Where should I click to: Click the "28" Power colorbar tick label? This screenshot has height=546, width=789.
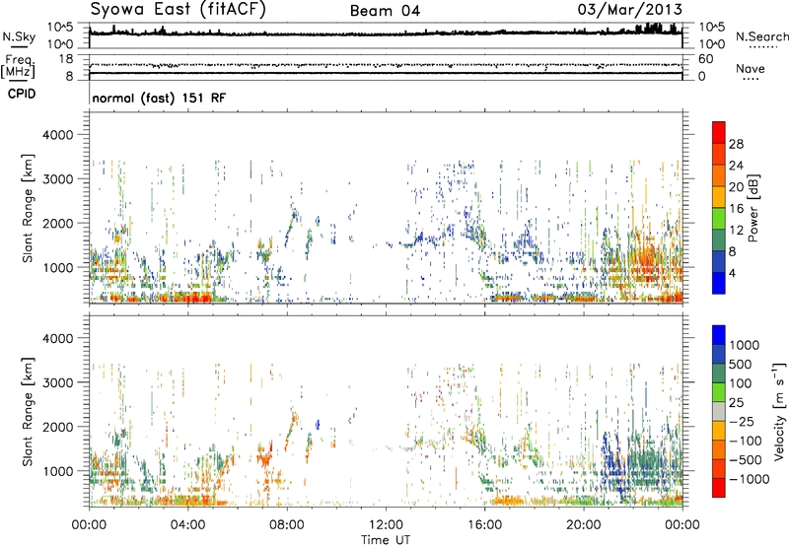pos(736,144)
